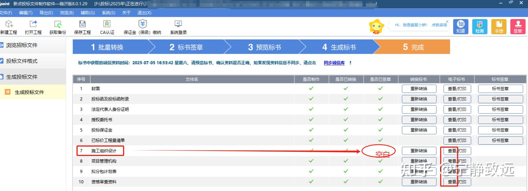Image resolution: width=528 pixels, height=191 pixels.
Task: Open the 编辑(T) menu
Action: (26, 13)
